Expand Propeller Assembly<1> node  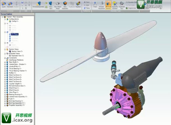pos(5,105)
